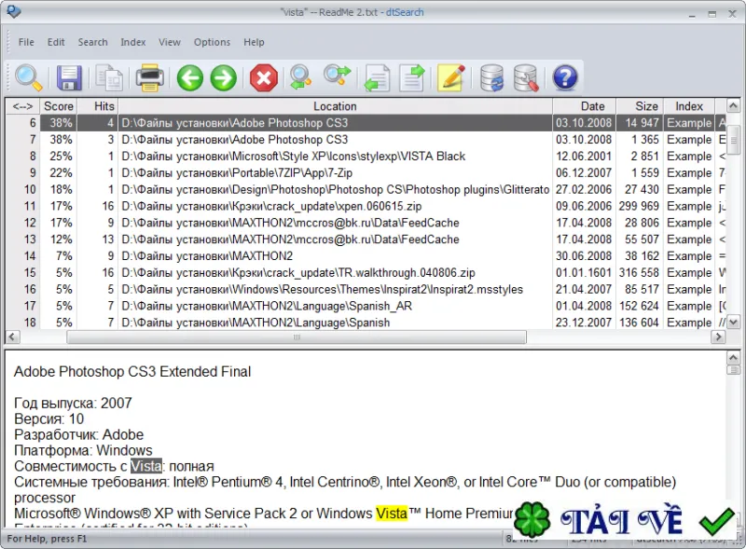This screenshot has height=549, width=746.
Task: Click the blue question mark Help icon
Action: [x=565, y=77]
